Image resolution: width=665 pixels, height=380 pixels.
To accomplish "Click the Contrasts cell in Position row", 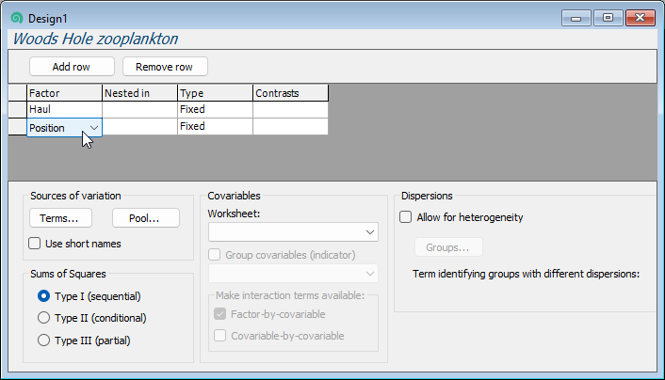I will click(290, 127).
